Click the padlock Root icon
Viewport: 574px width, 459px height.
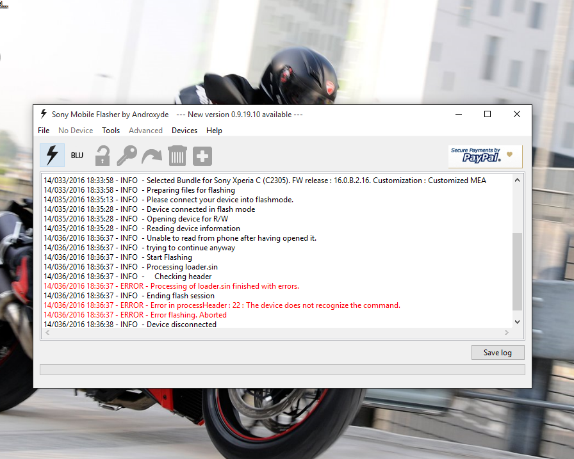(103, 156)
